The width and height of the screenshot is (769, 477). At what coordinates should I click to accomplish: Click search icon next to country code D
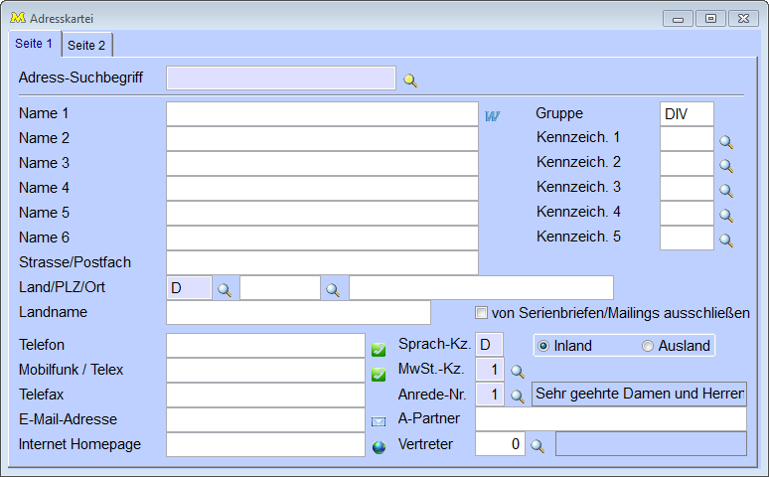(226, 289)
